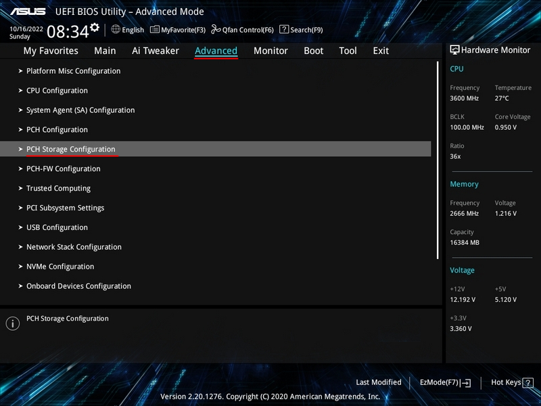Click the Search question mark icon

point(284,29)
